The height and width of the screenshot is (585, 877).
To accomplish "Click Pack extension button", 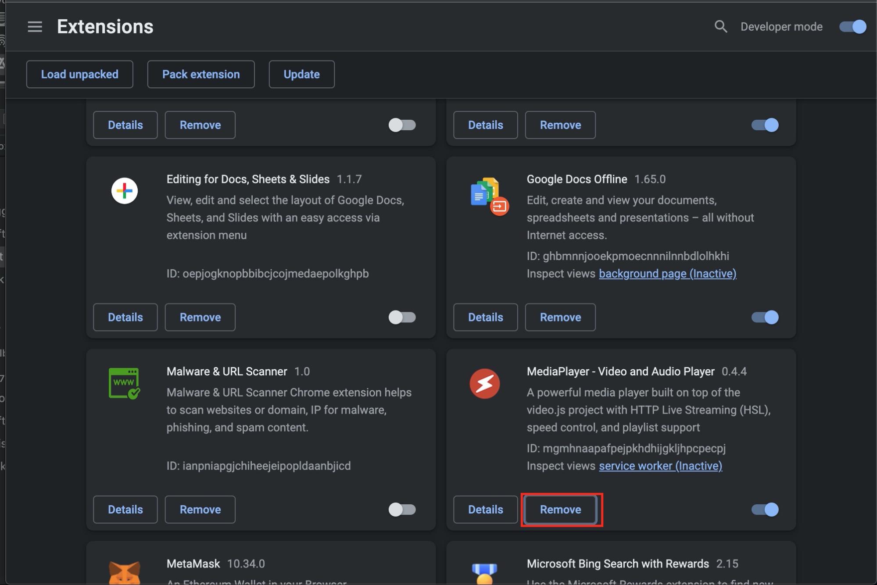I will click(x=201, y=74).
